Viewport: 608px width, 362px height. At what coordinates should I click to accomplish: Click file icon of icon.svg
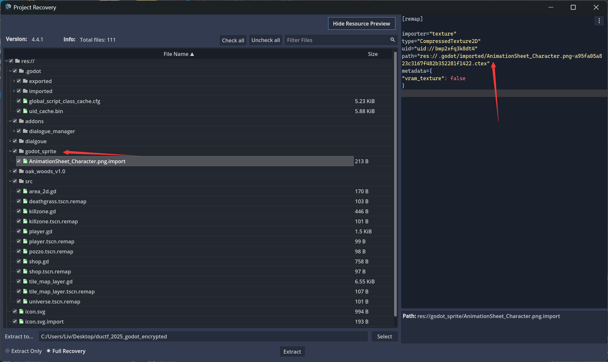click(x=21, y=311)
